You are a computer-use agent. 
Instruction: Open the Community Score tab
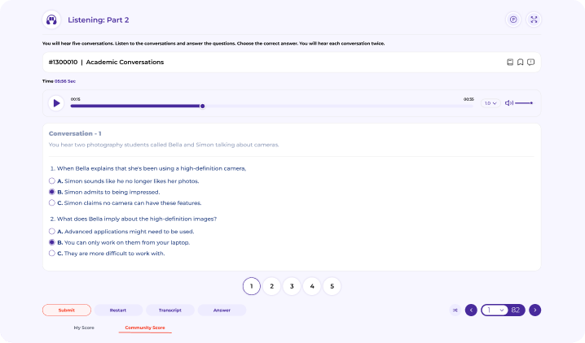pos(145,328)
